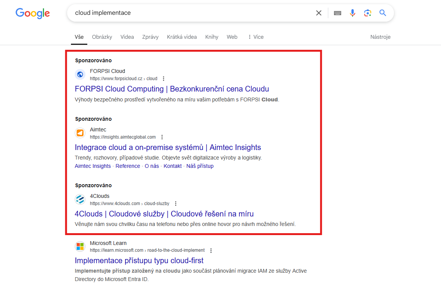
Task: Open FORPSI Cloud Computing ad title link
Action: [x=172, y=89]
